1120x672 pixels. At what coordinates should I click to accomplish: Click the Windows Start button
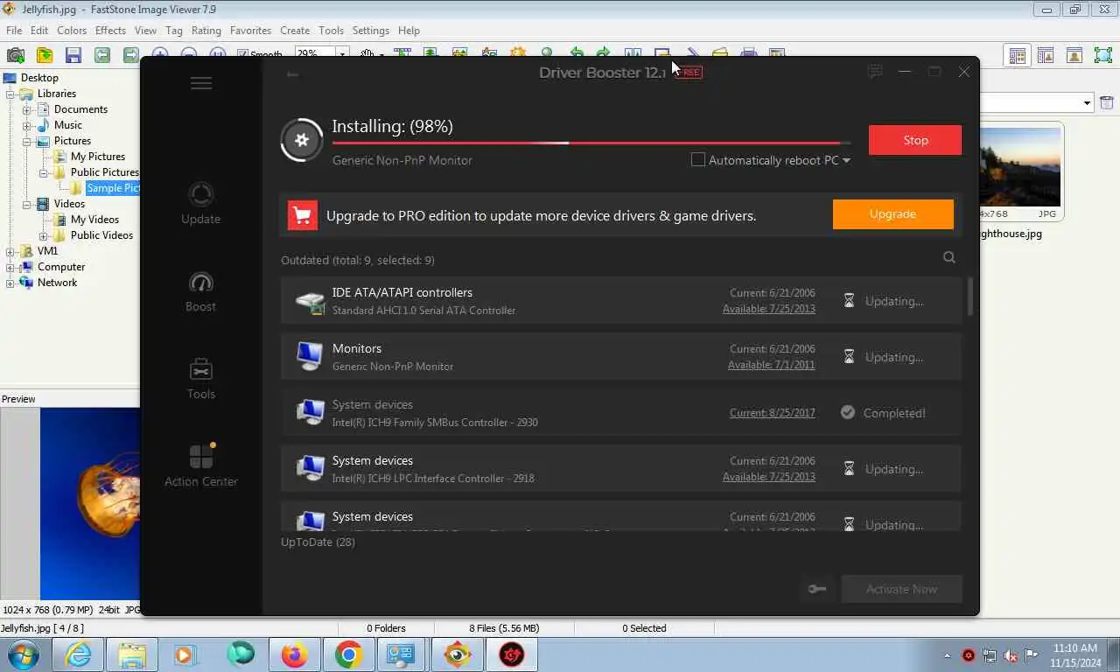click(24, 654)
